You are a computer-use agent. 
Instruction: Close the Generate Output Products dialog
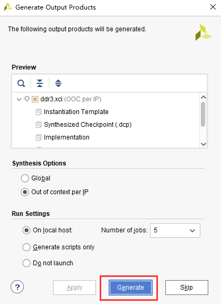tap(213, 7)
